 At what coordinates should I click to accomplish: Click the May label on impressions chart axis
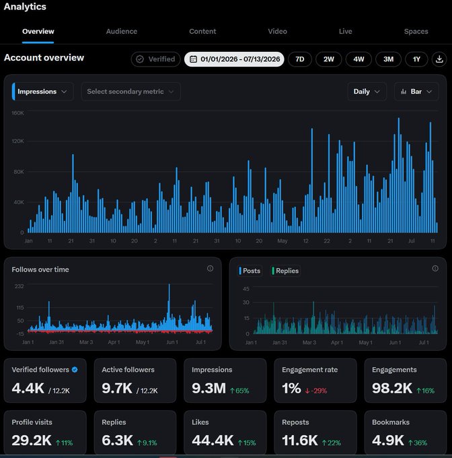tap(282, 241)
